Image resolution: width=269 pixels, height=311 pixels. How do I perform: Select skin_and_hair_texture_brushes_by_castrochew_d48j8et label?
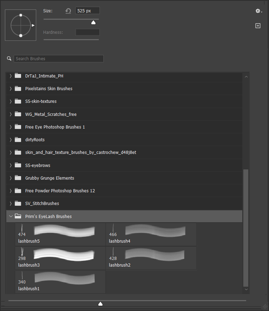pos(81,152)
